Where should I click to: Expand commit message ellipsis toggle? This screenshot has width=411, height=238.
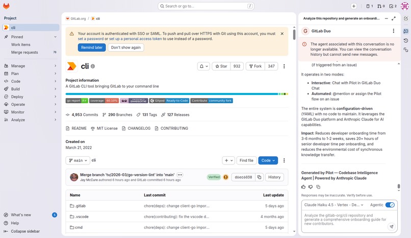[180, 175]
